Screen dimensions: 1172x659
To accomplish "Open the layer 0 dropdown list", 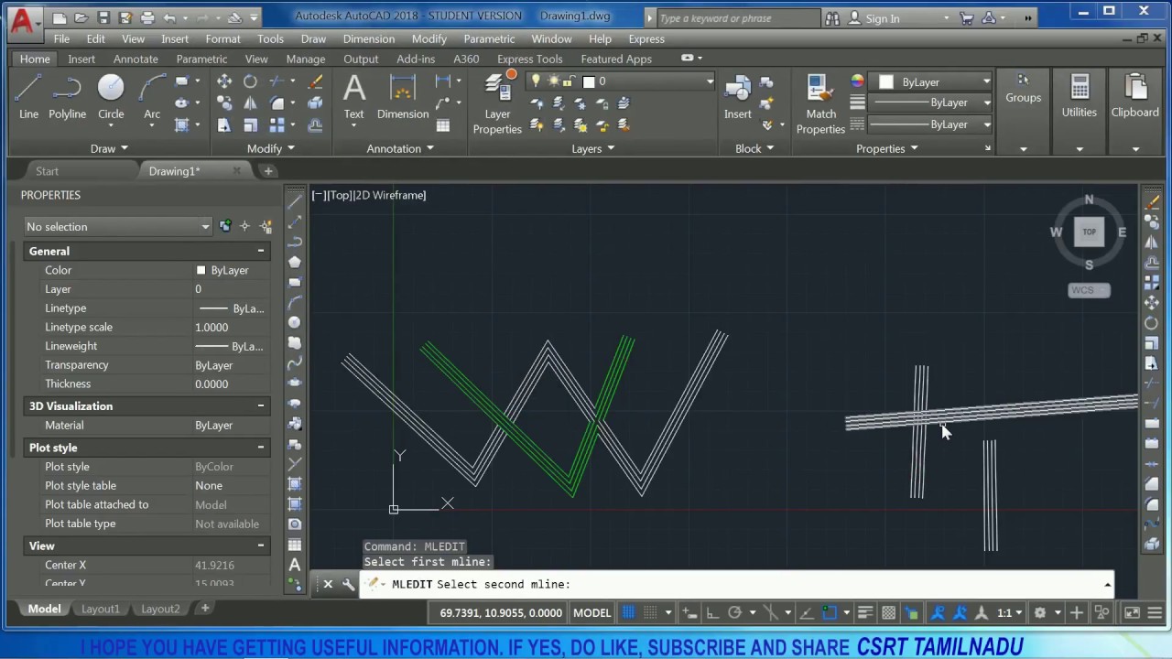I will click(709, 81).
